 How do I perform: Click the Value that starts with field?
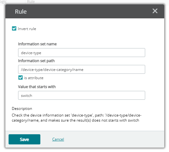tap(82, 95)
